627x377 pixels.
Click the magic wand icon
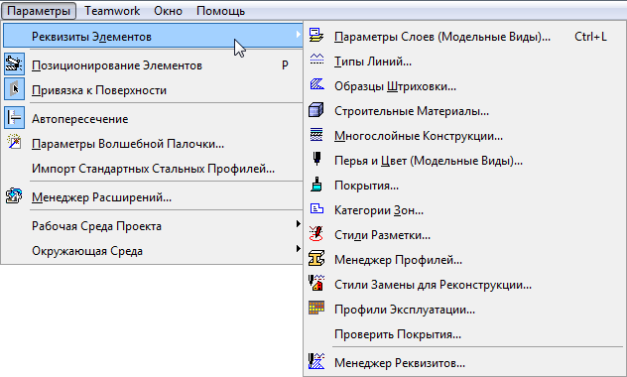click(15, 142)
